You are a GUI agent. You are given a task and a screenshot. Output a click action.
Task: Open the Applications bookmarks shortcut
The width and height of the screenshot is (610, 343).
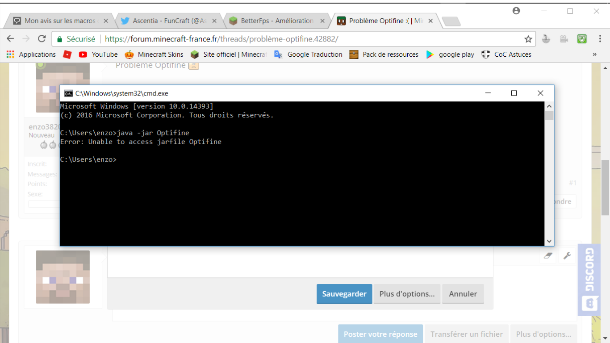tap(31, 54)
